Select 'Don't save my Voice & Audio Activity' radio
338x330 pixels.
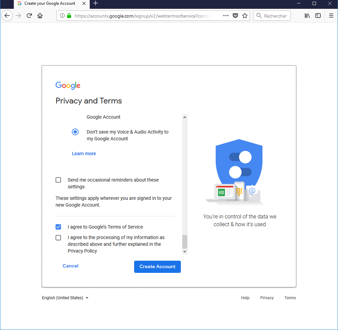[x=75, y=132]
